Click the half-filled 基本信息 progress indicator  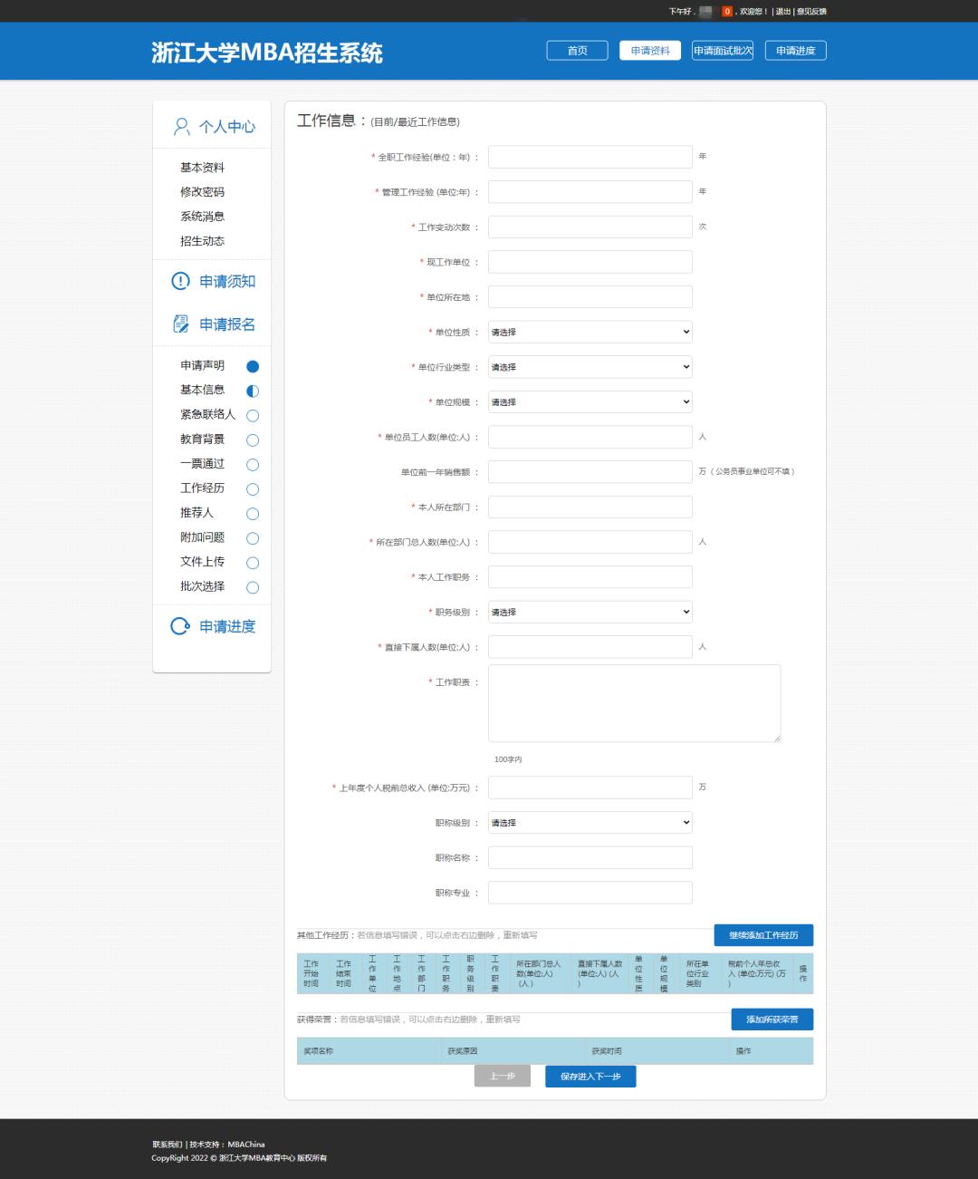pyautogui.click(x=252, y=391)
